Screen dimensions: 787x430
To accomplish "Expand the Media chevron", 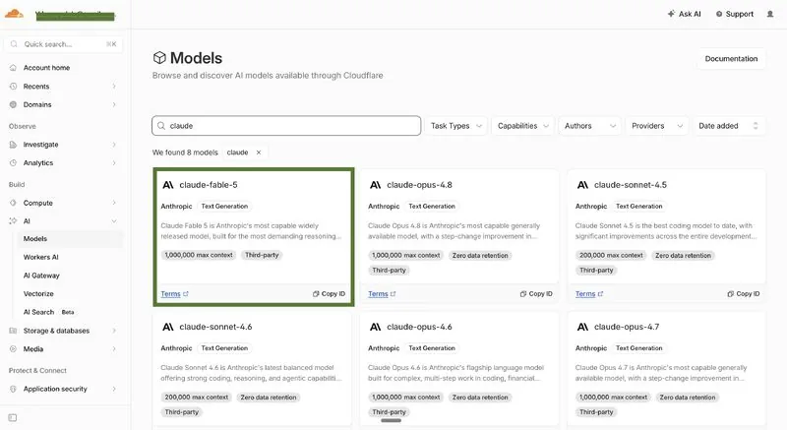I will 114,348.
